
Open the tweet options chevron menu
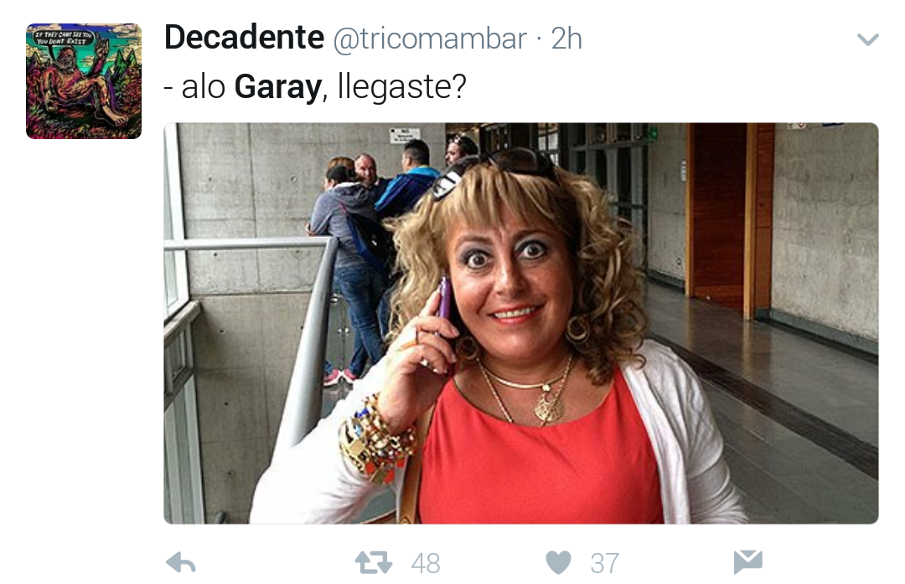point(867,39)
